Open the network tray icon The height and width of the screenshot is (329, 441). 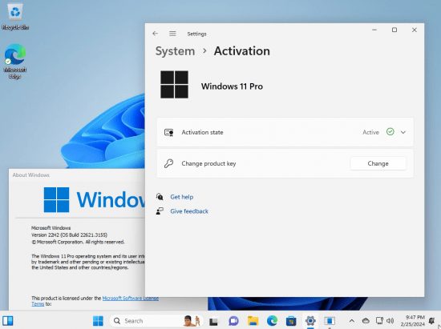click(379, 320)
